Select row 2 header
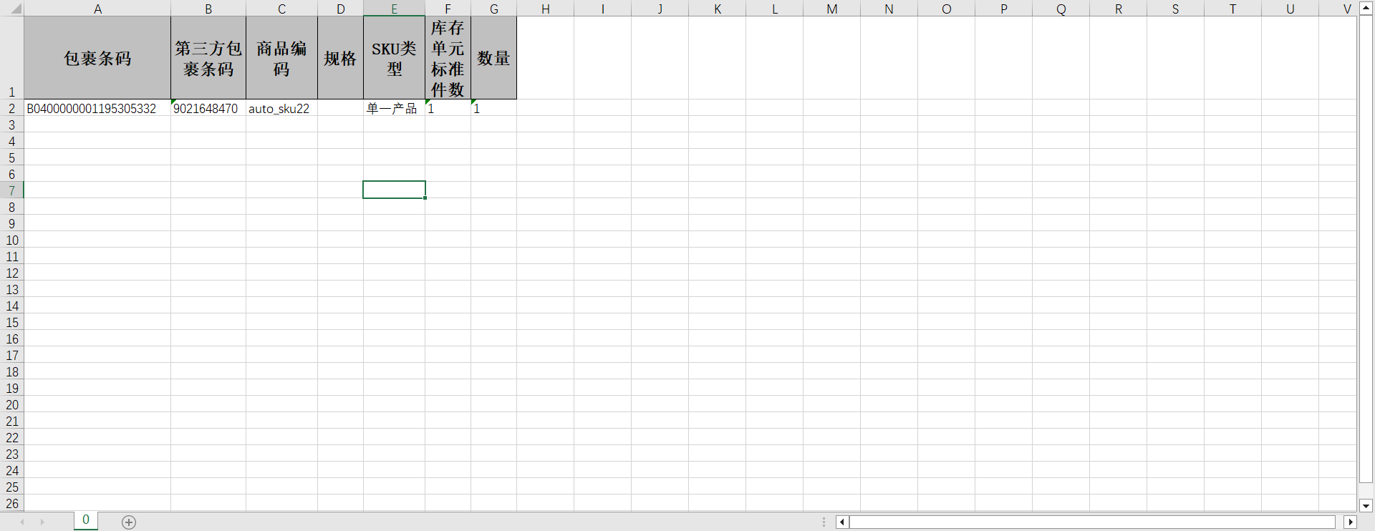Image resolution: width=1375 pixels, height=531 pixels. point(11,108)
